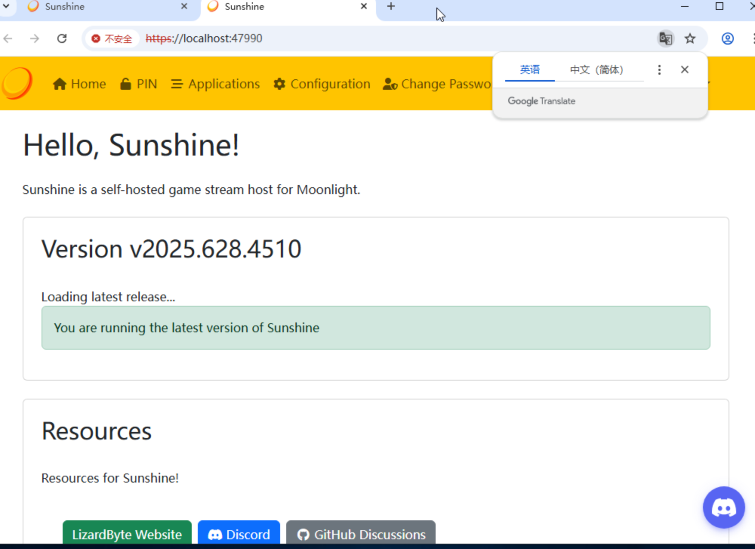
Task: Bookmark this page with star icon
Action: (690, 39)
